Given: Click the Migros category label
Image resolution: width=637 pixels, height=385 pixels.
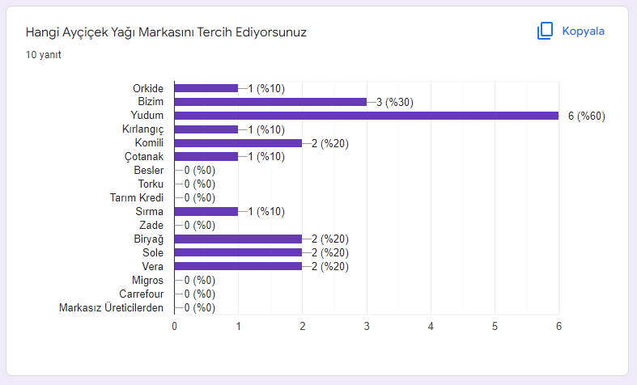Looking at the screenshot, I should [x=149, y=280].
